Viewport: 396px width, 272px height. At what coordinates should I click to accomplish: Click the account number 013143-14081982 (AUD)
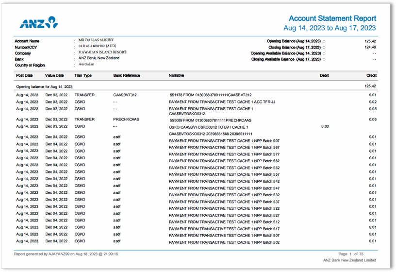[x=100, y=47]
